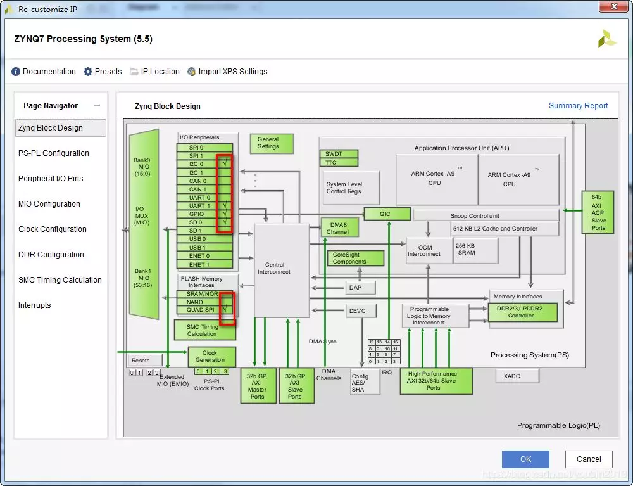Open SMC Timing Calculation page
The image size is (633, 486).
60,280
